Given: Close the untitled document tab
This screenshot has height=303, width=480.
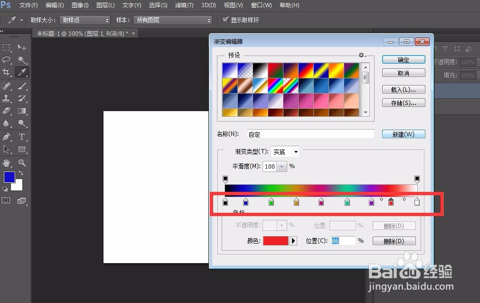Looking at the screenshot, I should tap(133, 33).
